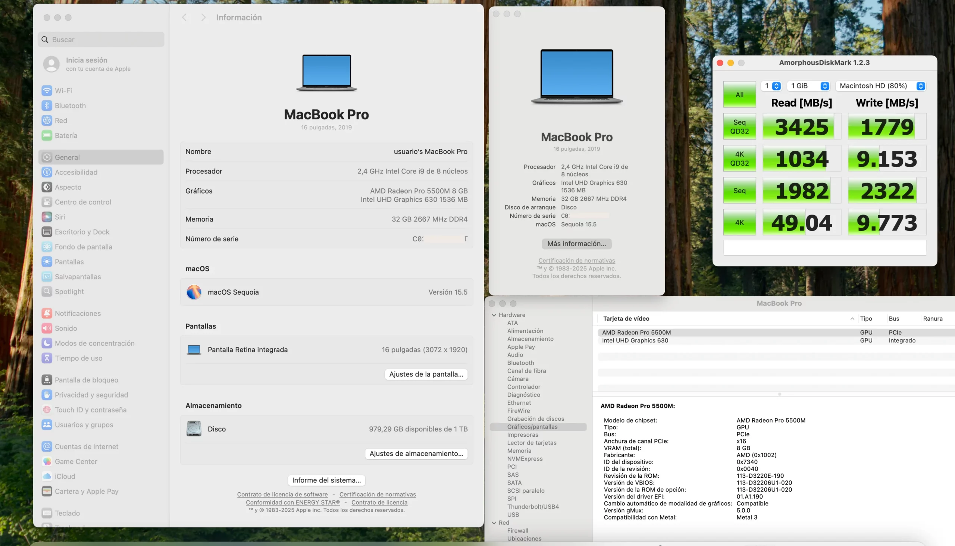Select NVMExpress in Hardware tree
955x546 pixels.
525,459
